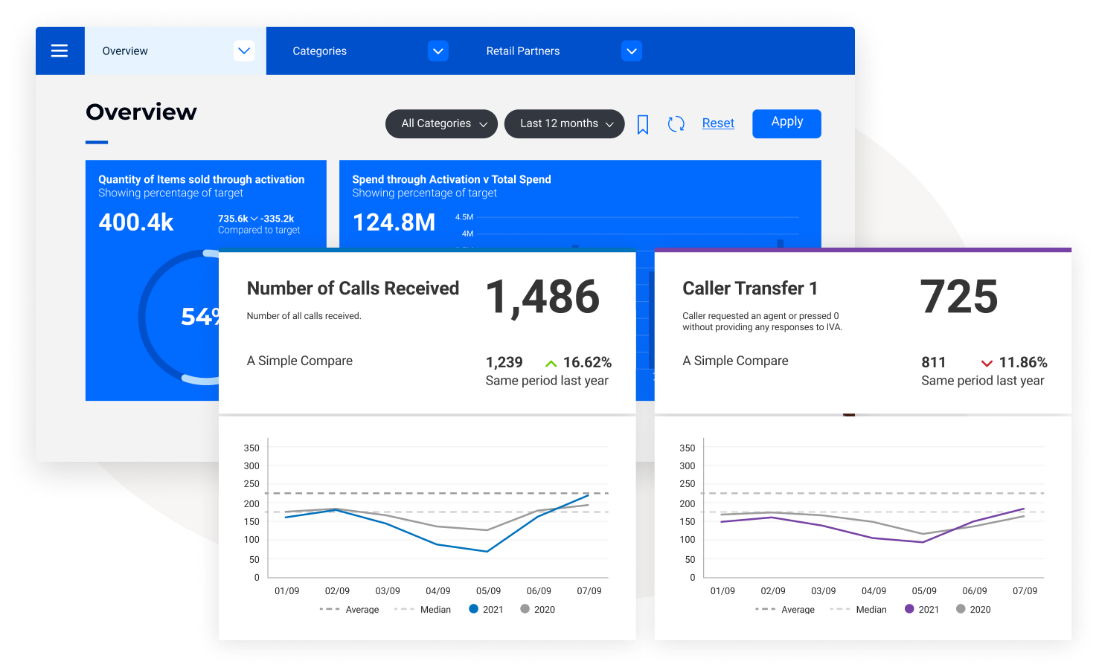1096x667 pixels.
Task: Click the circular progress gauge
Action: (179, 318)
